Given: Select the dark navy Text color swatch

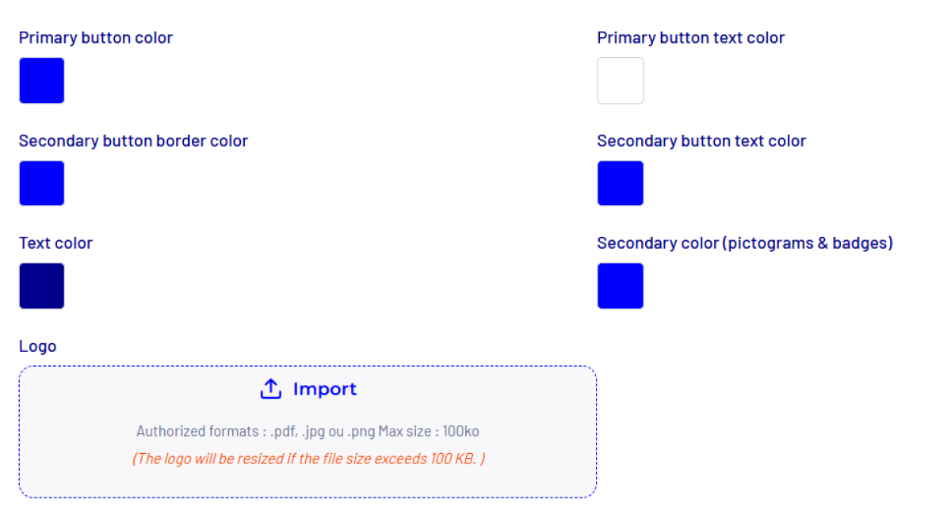Looking at the screenshot, I should [x=42, y=286].
